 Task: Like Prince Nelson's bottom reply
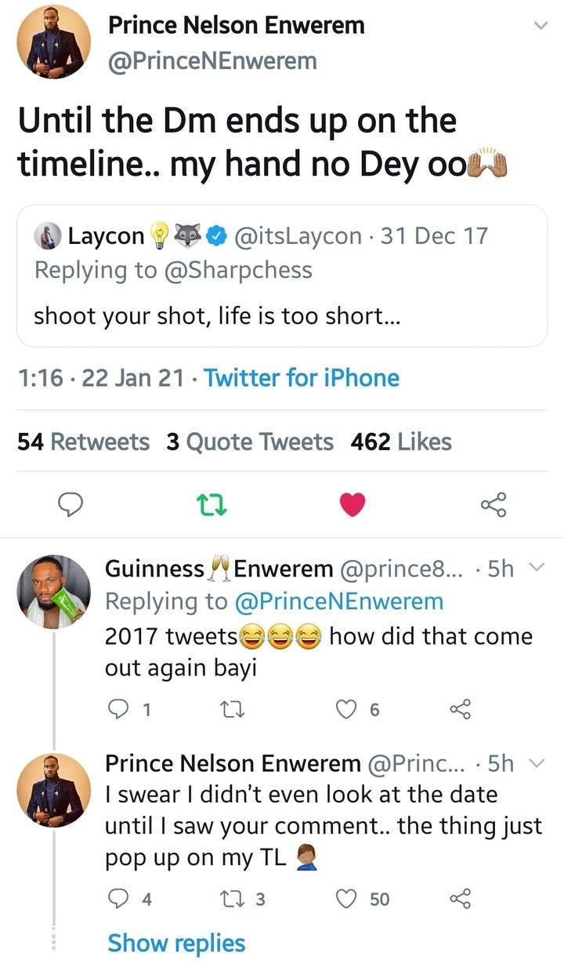(x=347, y=899)
